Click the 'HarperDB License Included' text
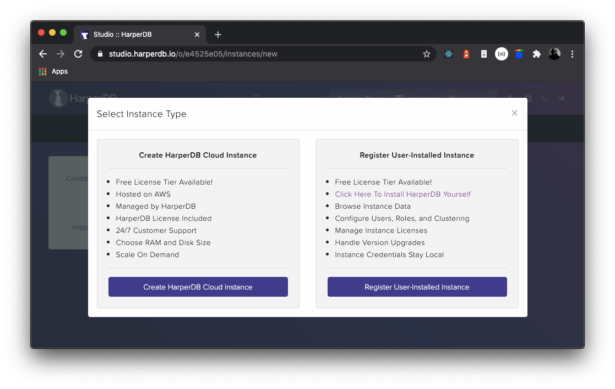 (x=164, y=218)
